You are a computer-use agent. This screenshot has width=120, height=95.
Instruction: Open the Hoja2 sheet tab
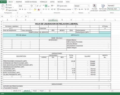point(35,91)
